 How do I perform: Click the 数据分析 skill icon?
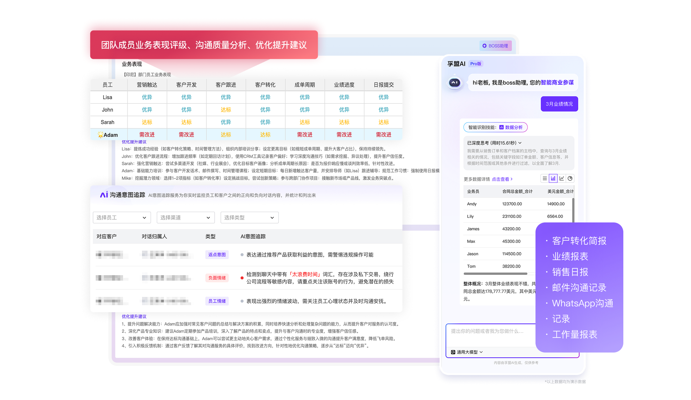(501, 127)
